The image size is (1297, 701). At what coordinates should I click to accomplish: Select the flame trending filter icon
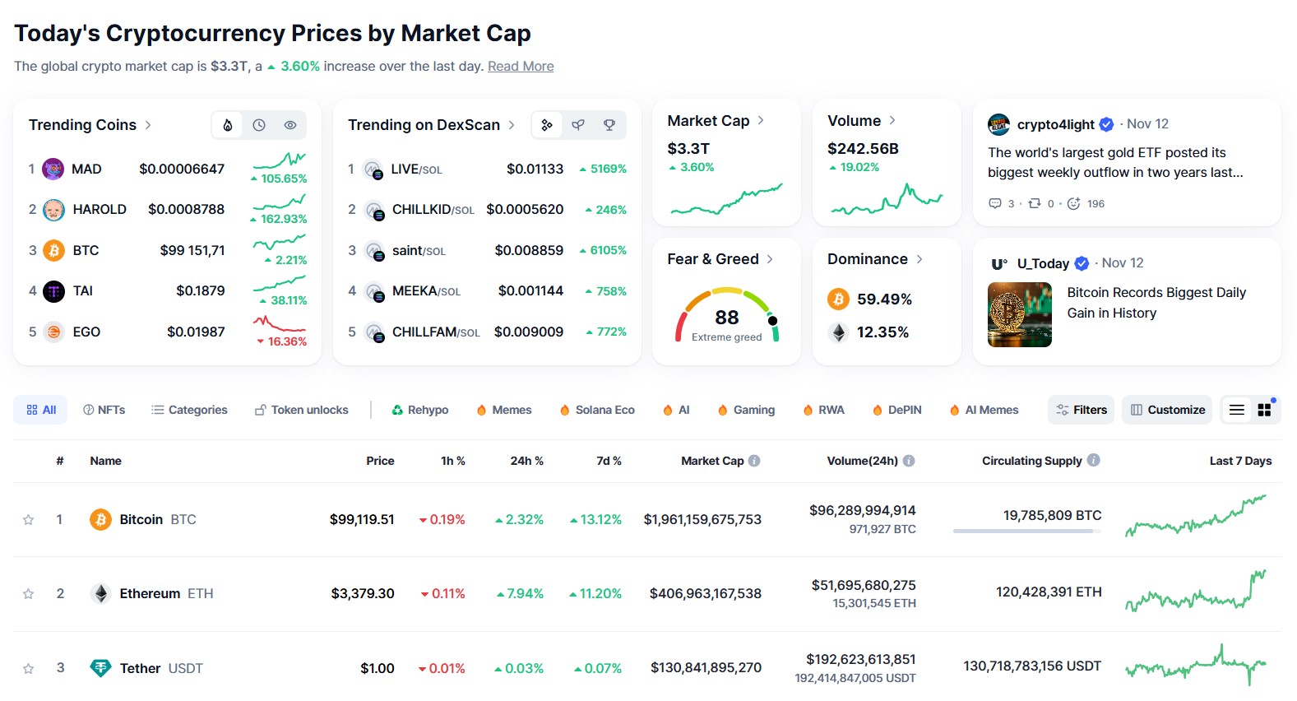(x=228, y=125)
